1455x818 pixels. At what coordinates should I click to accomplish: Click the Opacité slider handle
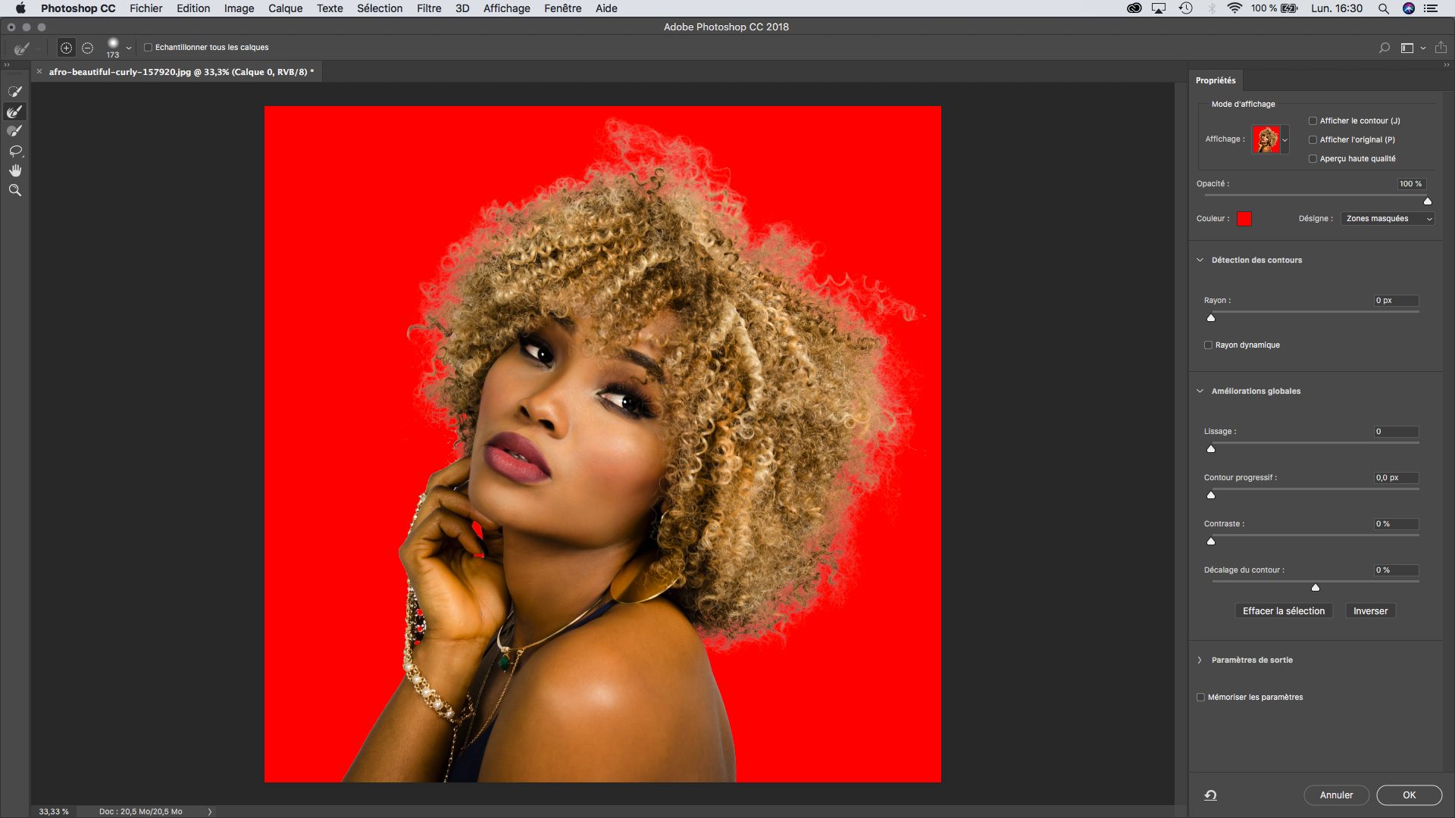click(x=1428, y=201)
